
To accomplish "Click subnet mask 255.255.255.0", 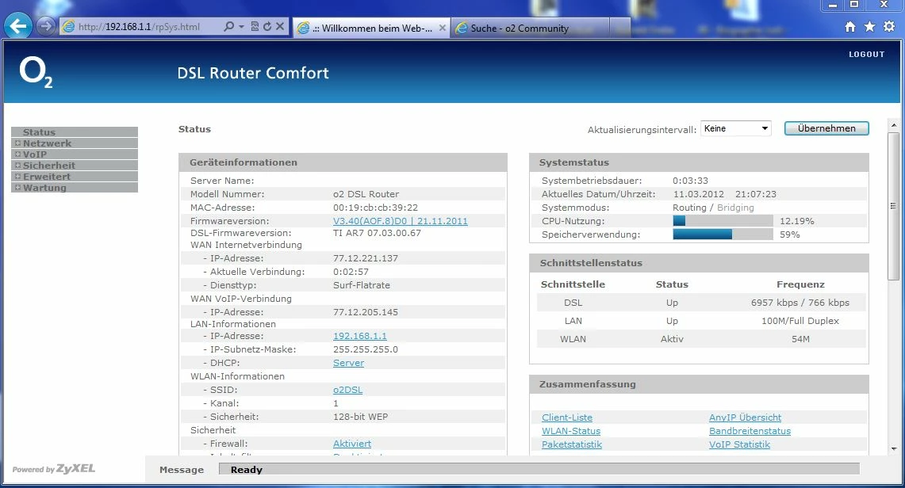I will click(366, 349).
